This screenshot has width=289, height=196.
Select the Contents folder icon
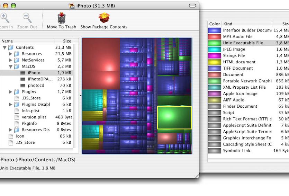pyautogui.click(x=11, y=47)
